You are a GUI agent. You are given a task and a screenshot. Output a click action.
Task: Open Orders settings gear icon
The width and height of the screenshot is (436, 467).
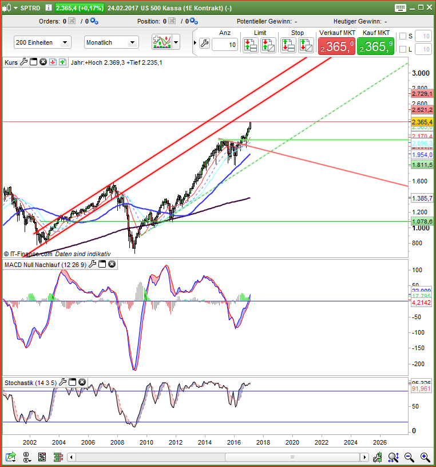pos(94,21)
